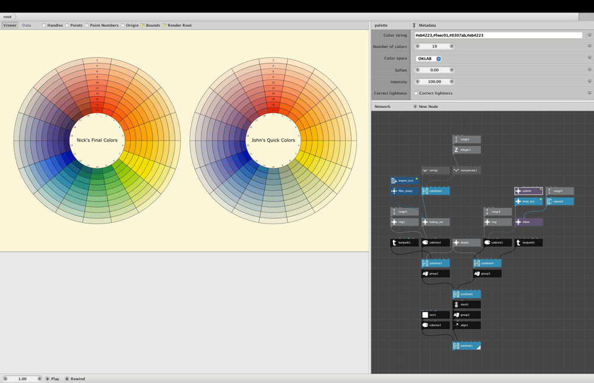Screen dimensions: 594x383
Task: Open the Metadata button
Action: point(424,25)
